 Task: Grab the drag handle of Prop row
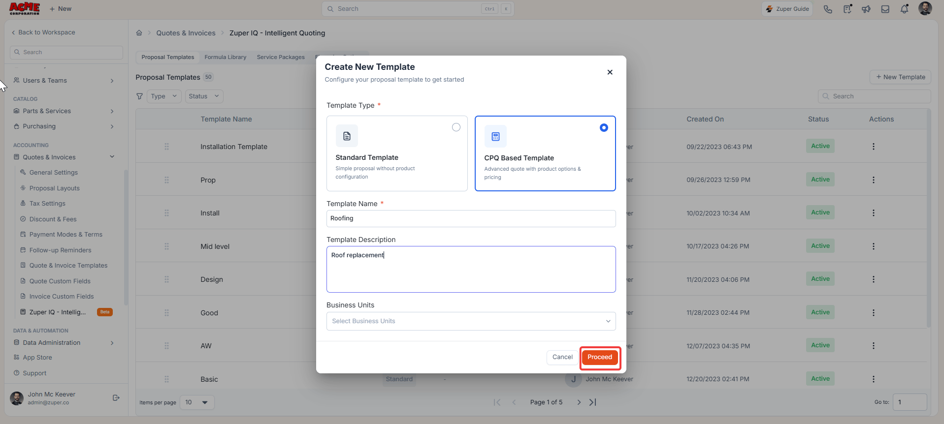click(x=166, y=180)
